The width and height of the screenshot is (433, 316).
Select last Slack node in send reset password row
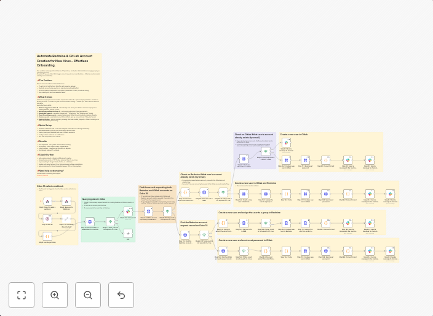pyautogui.click(x=390, y=251)
